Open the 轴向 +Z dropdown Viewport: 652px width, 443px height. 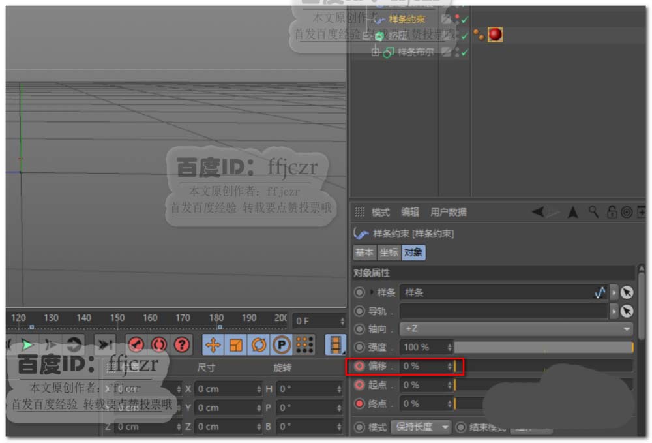tap(516, 329)
